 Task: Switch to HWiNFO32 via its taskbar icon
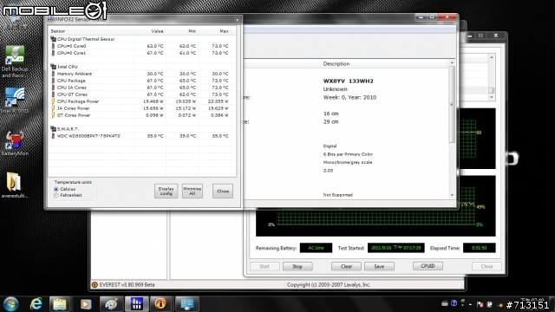pyautogui.click(x=136, y=304)
